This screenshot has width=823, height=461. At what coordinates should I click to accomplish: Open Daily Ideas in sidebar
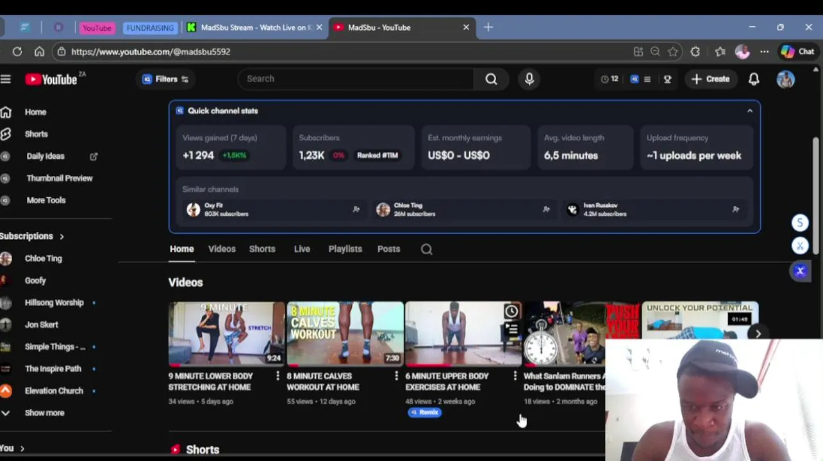click(x=46, y=156)
